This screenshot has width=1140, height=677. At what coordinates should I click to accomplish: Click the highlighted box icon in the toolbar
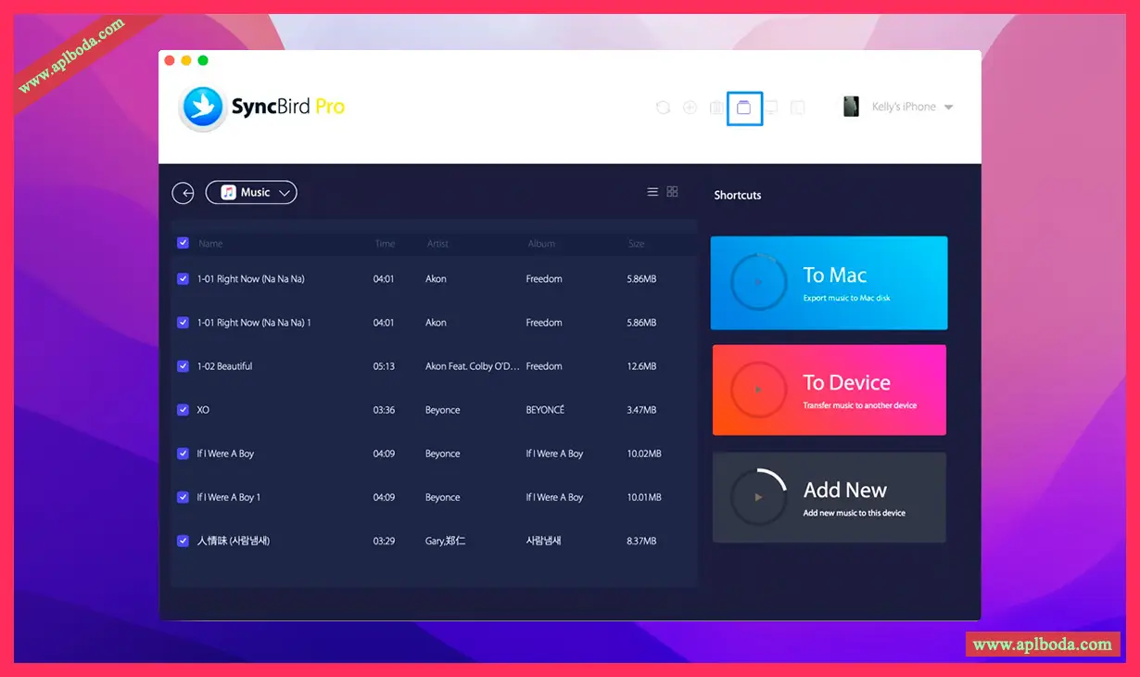(744, 108)
